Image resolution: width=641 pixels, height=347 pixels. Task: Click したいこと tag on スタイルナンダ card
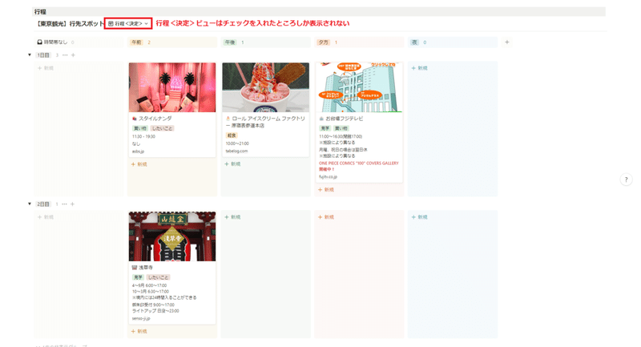(x=163, y=128)
